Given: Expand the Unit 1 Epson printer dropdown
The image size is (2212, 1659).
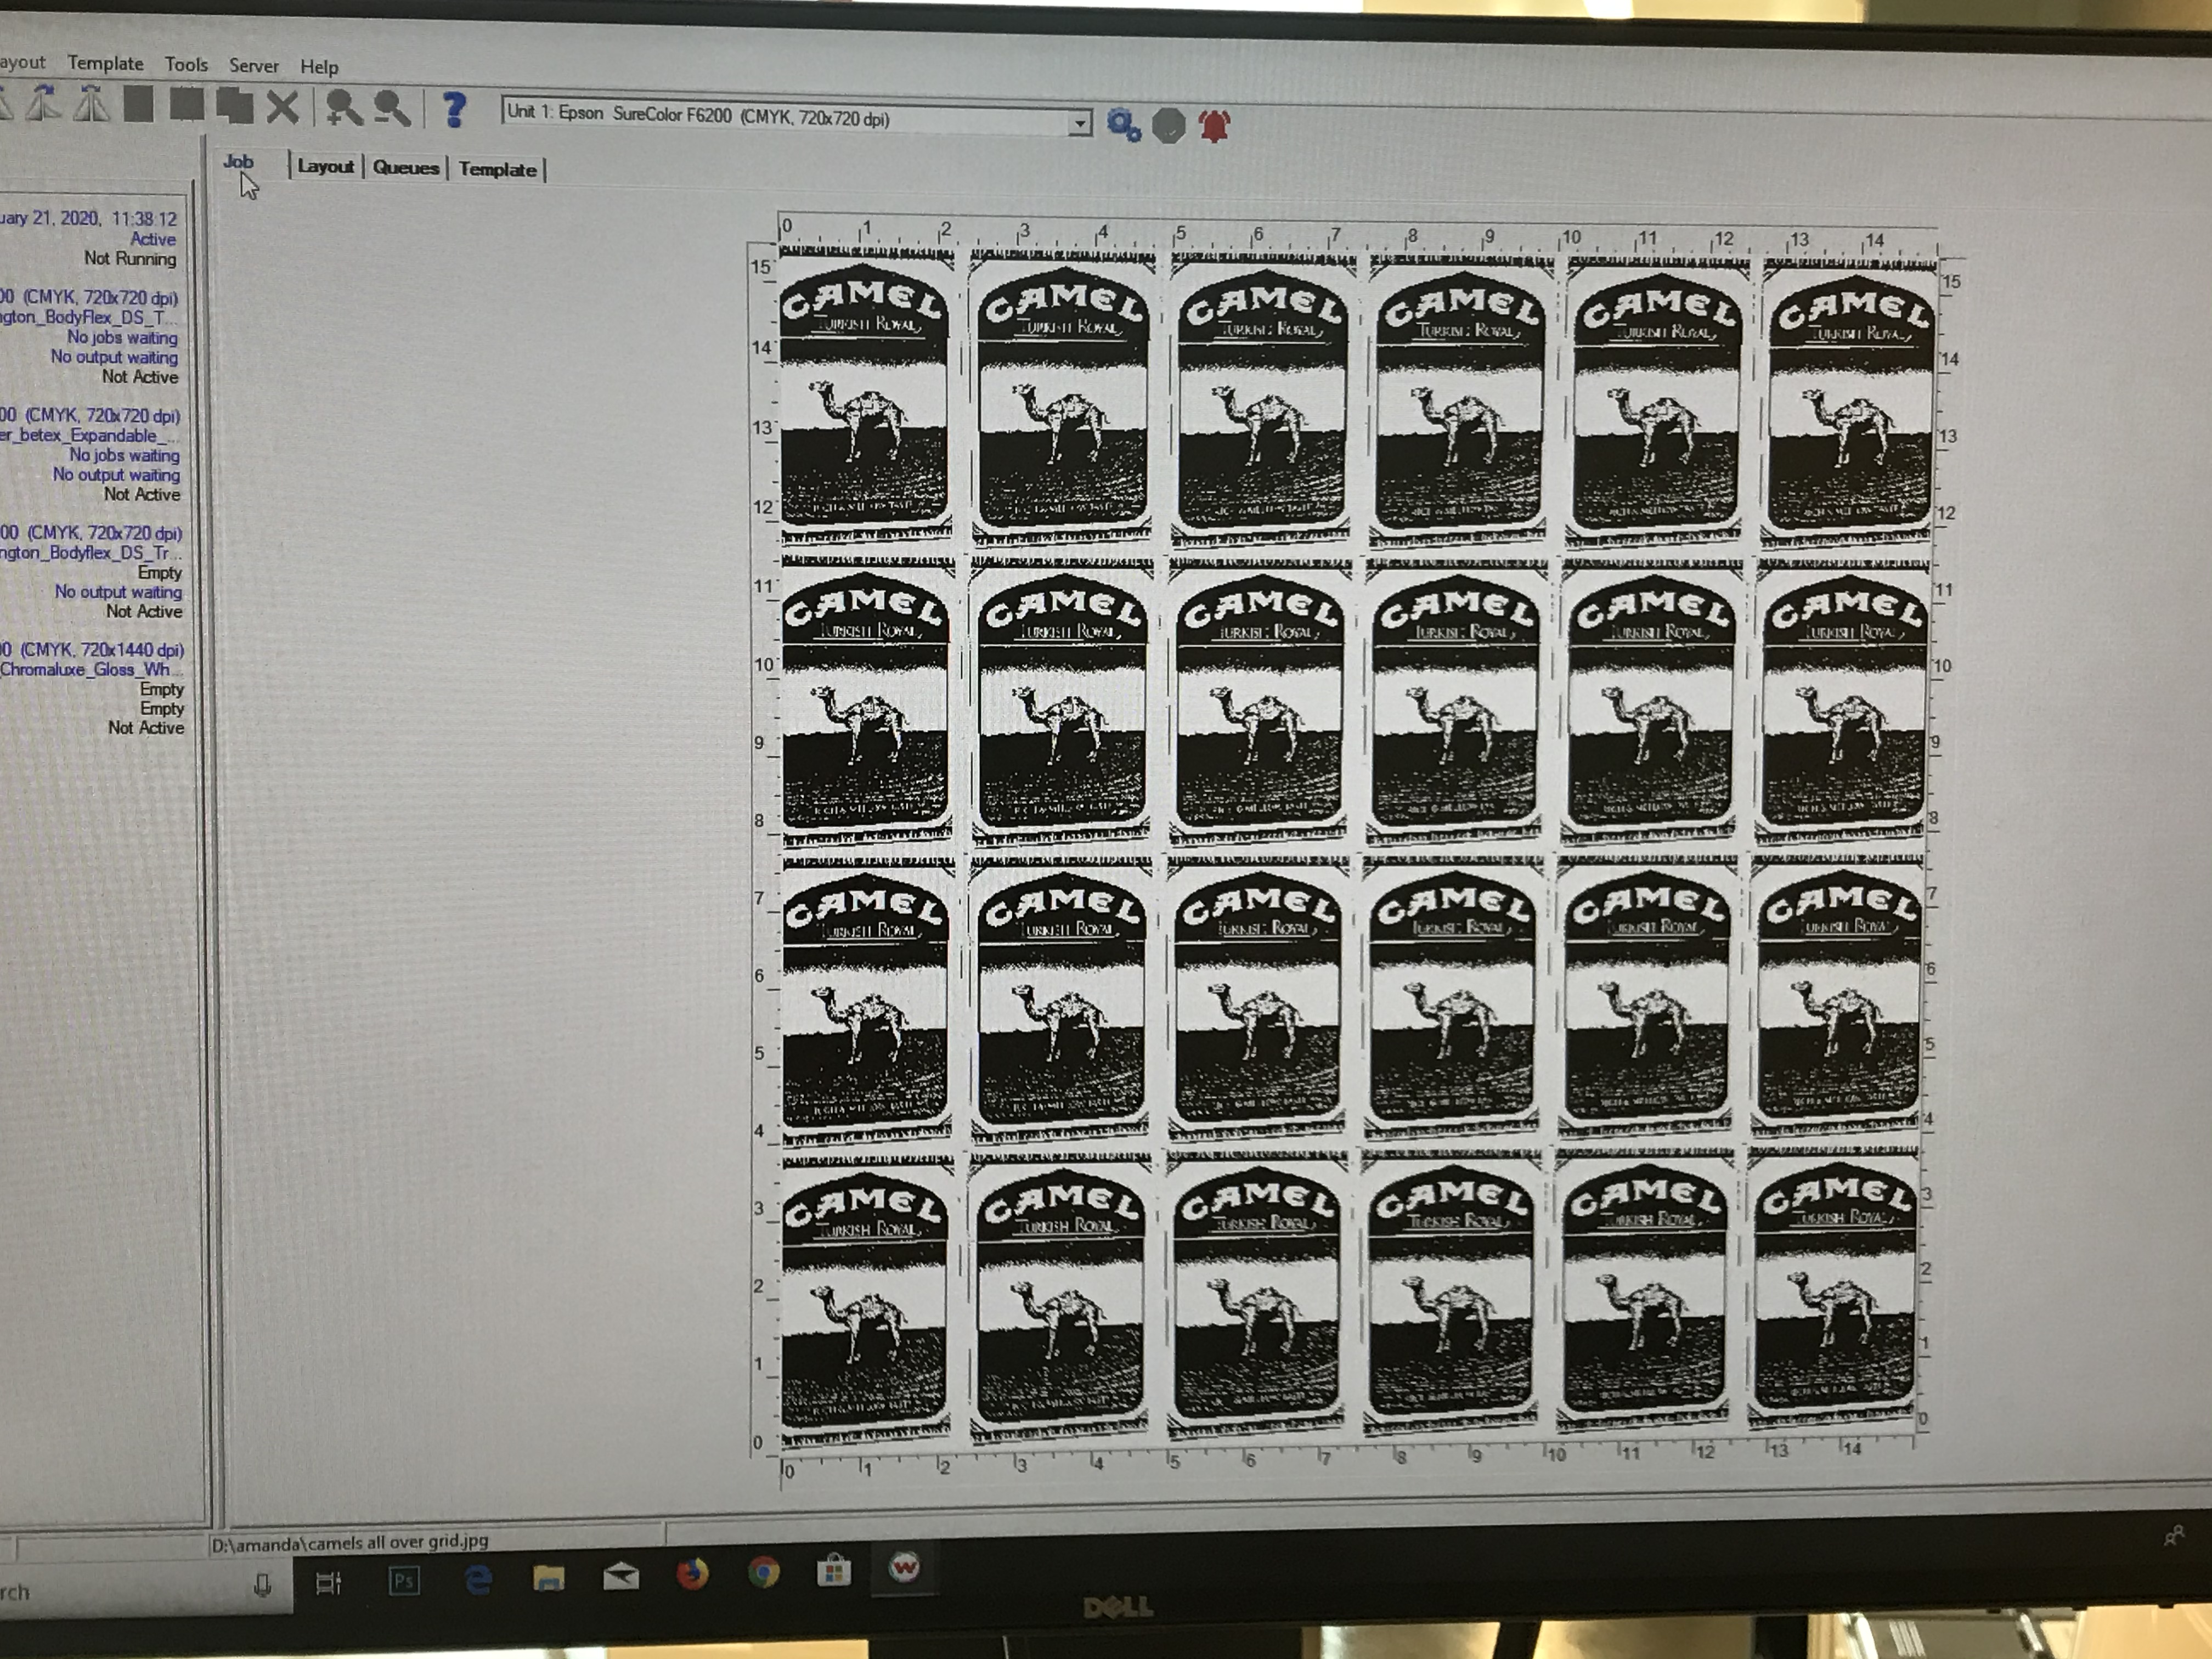Looking at the screenshot, I should tap(1079, 123).
